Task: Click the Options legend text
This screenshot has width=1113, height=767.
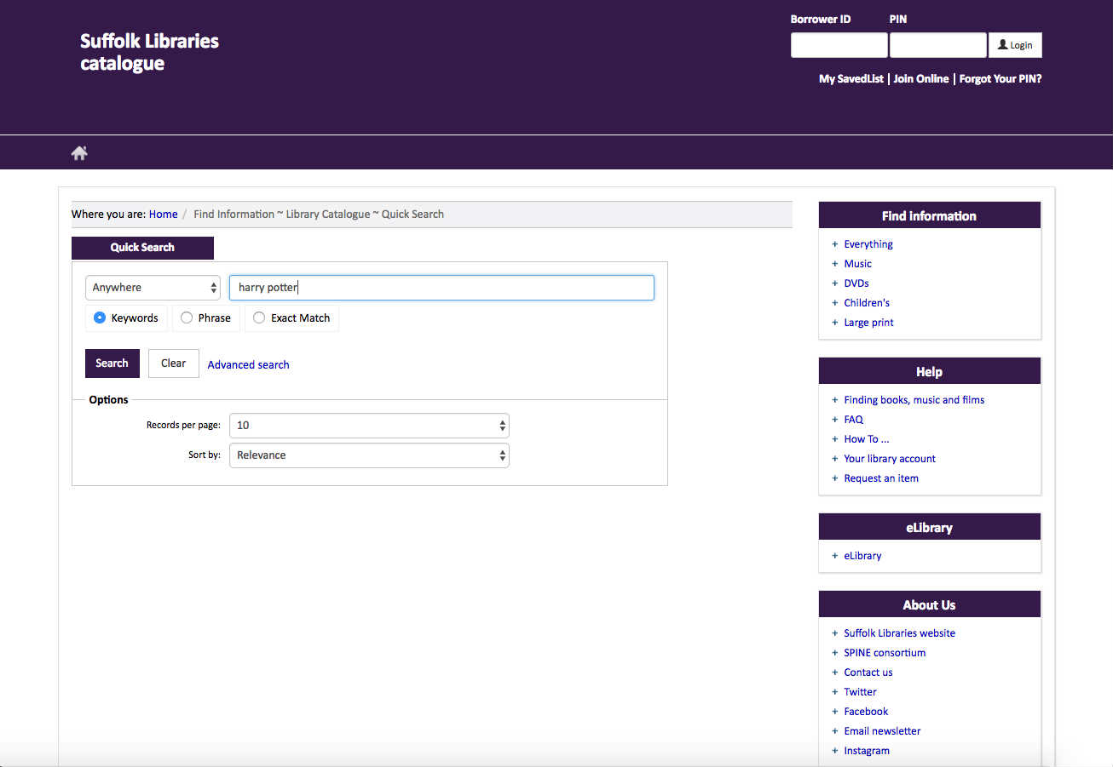Action: [108, 399]
